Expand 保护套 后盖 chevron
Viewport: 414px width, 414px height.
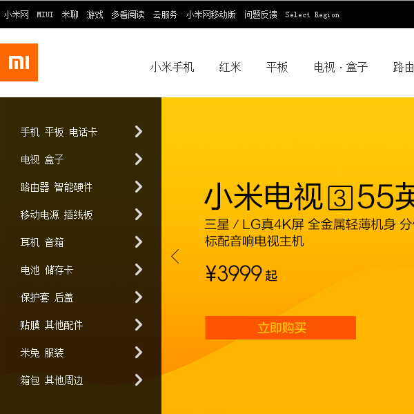click(x=139, y=297)
